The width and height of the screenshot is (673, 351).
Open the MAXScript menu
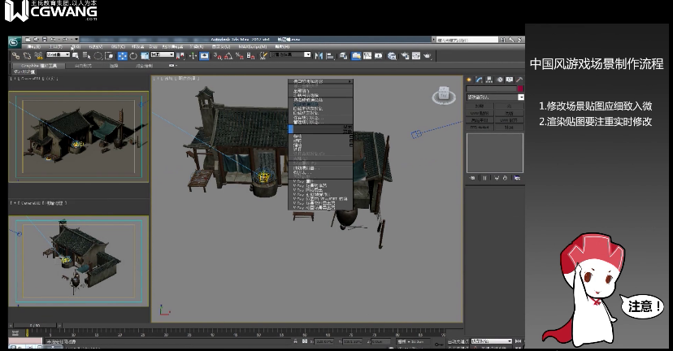tap(253, 48)
